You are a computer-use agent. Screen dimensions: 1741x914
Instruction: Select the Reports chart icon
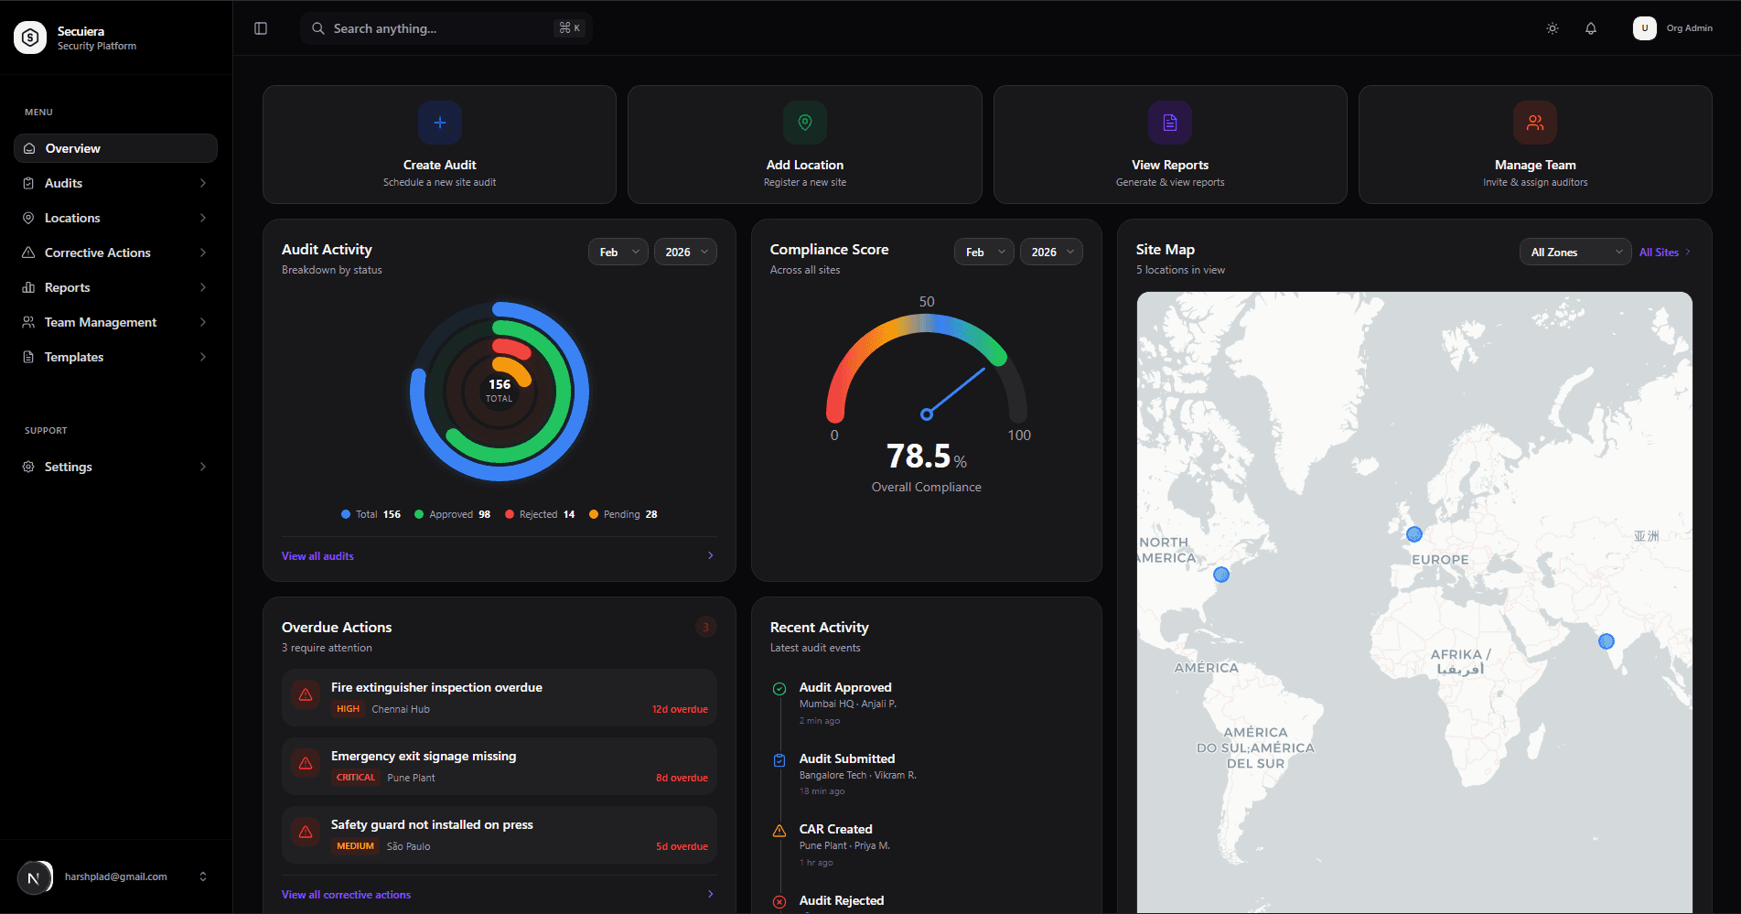29,286
